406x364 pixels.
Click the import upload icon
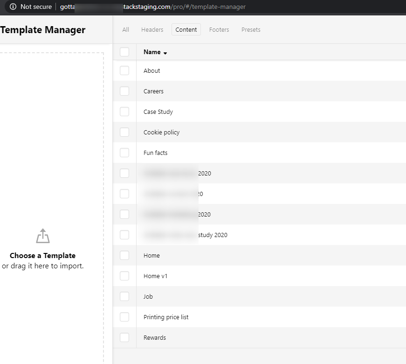pos(43,236)
